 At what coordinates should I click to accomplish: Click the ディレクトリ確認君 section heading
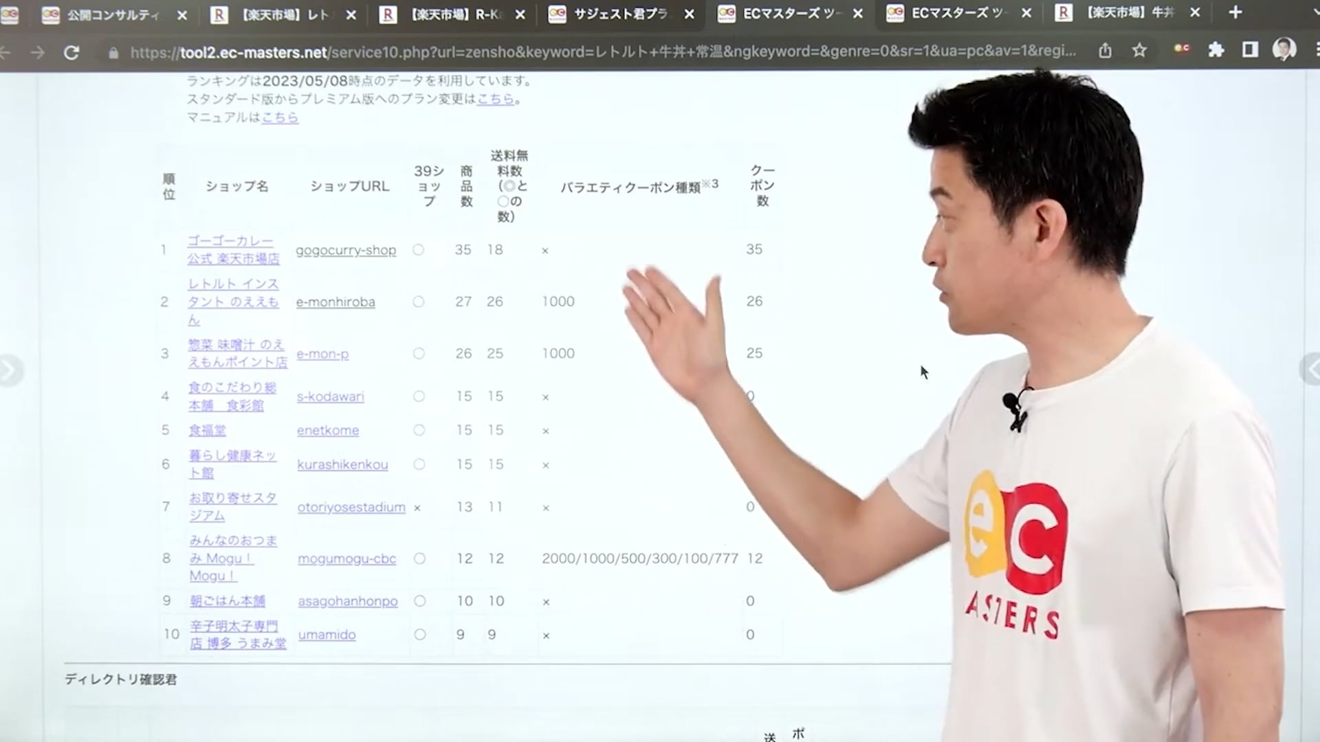coord(121,679)
